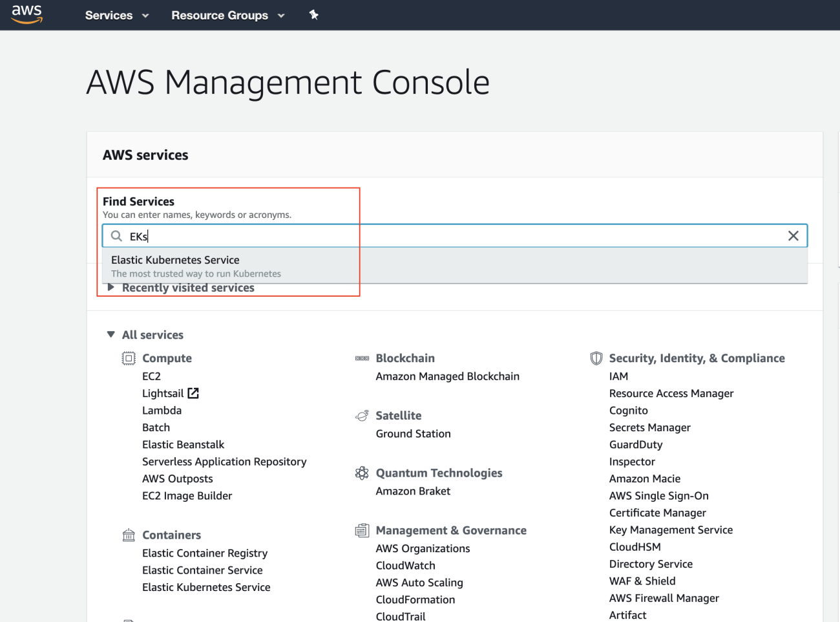This screenshot has height=622, width=840.
Task: Collapse the All services section
Action: (x=111, y=335)
